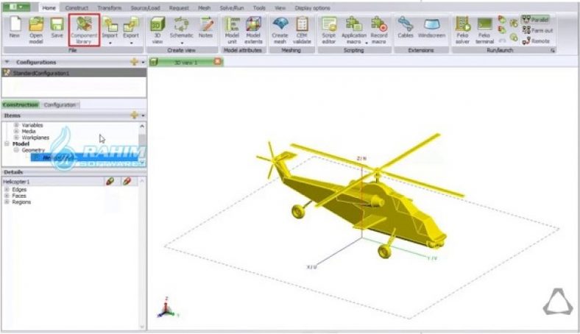
Task: Switch to the Mesh ribbon tab
Action: point(204,8)
